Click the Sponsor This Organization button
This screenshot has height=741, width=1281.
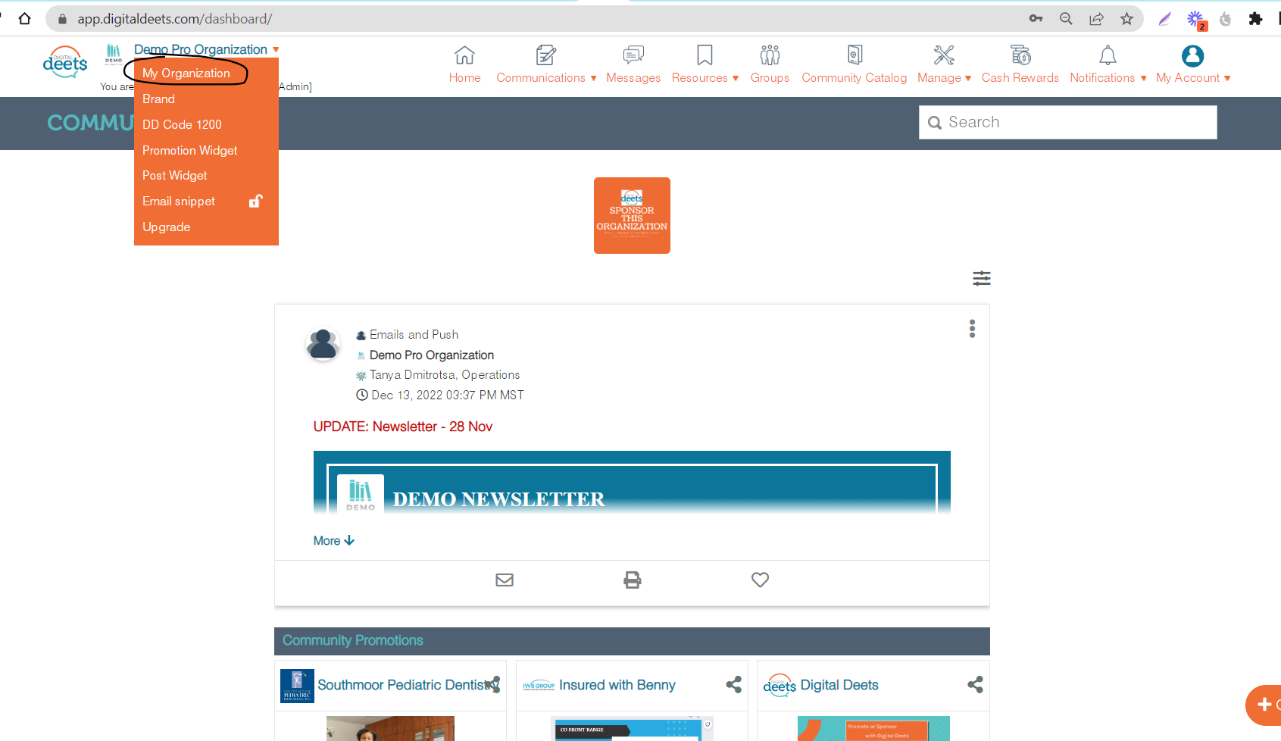632,215
